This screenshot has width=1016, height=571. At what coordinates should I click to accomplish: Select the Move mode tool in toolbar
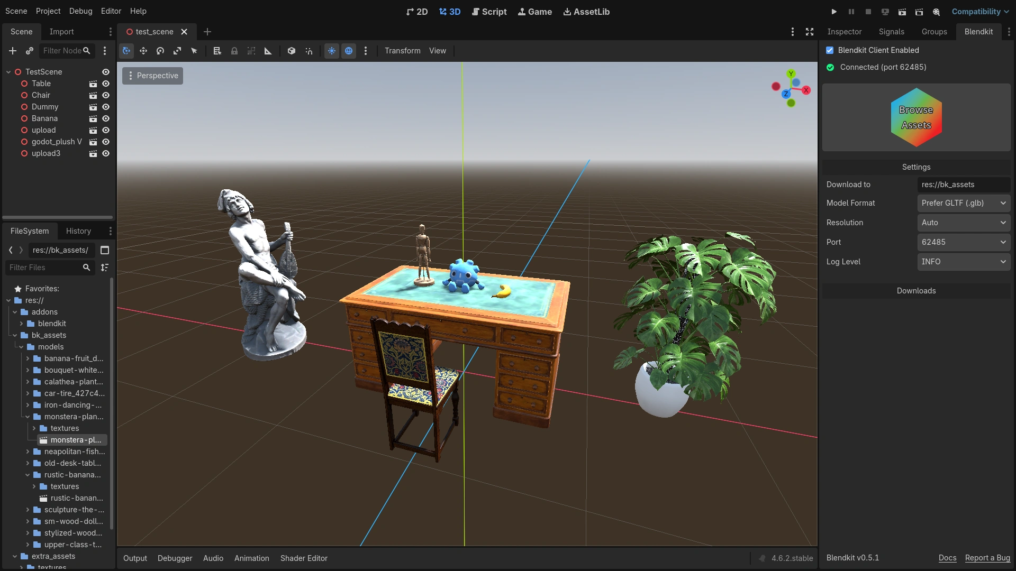click(x=143, y=51)
